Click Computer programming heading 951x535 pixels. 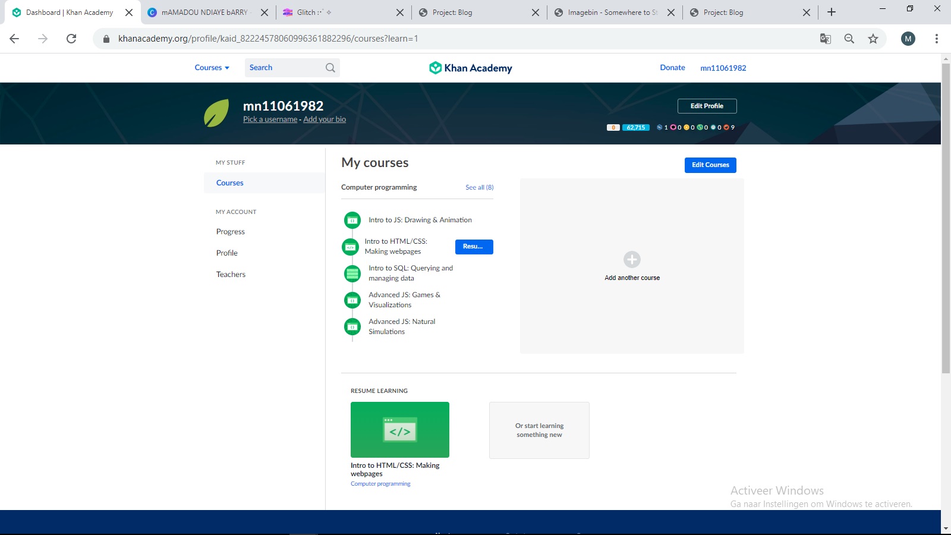point(379,187)
